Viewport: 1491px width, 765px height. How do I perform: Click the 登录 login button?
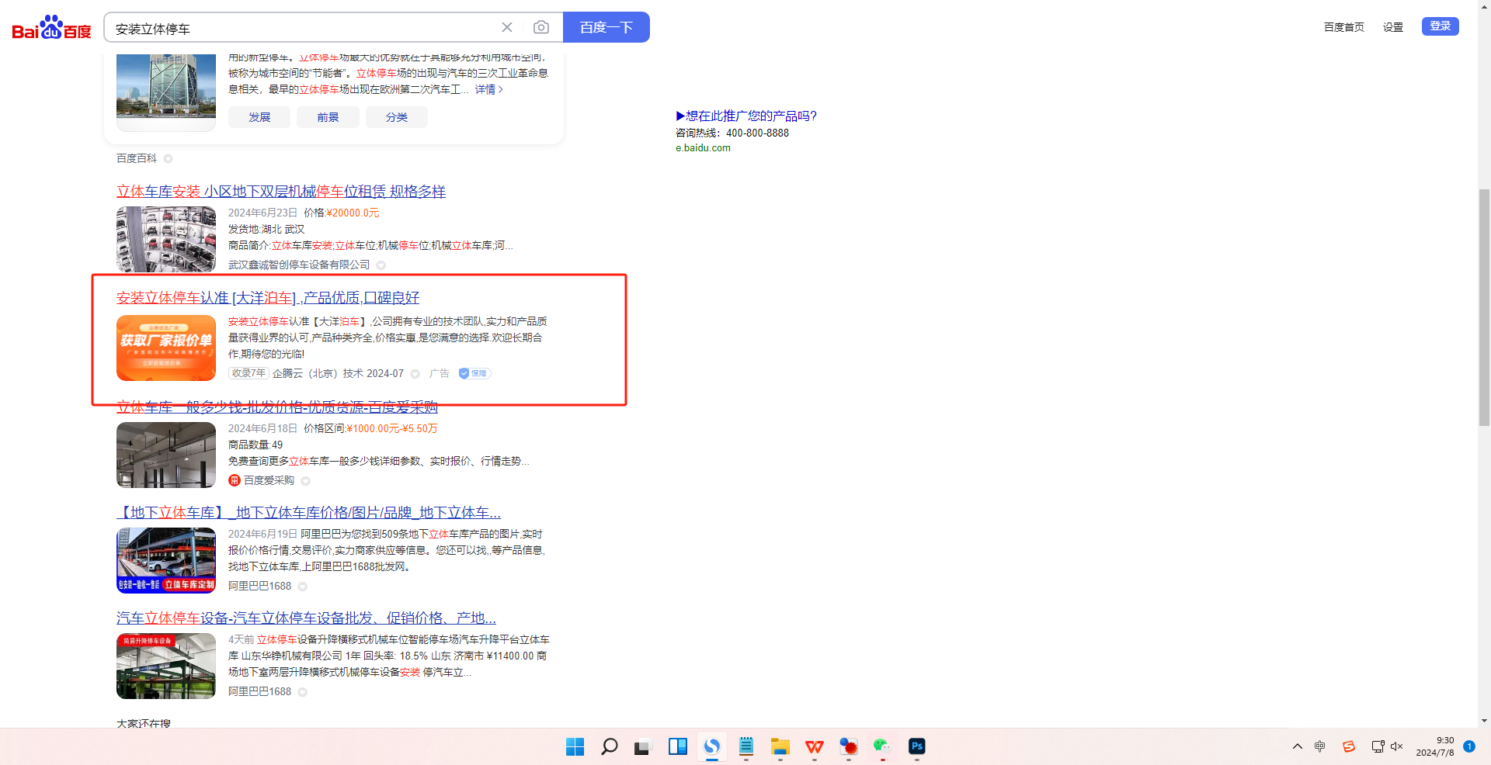(1441, 26)
